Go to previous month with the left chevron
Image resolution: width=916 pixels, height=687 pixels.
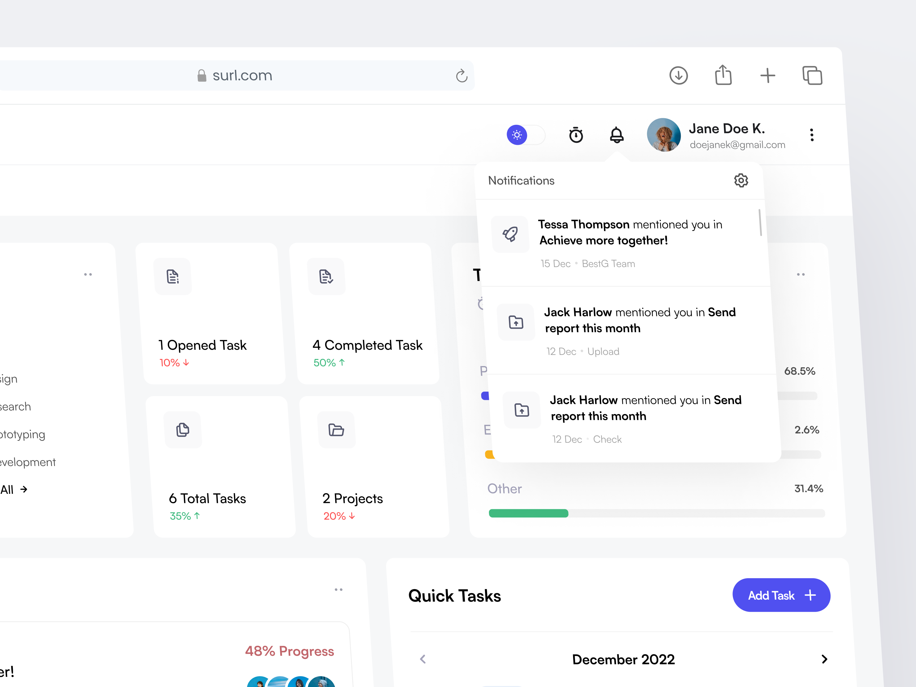423,659
